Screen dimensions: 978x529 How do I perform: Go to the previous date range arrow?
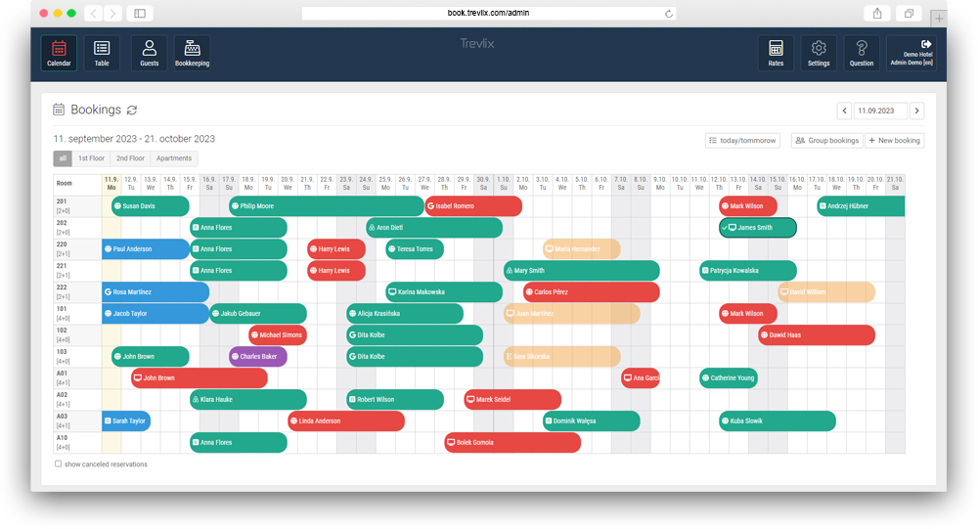(x=844, y=110)
